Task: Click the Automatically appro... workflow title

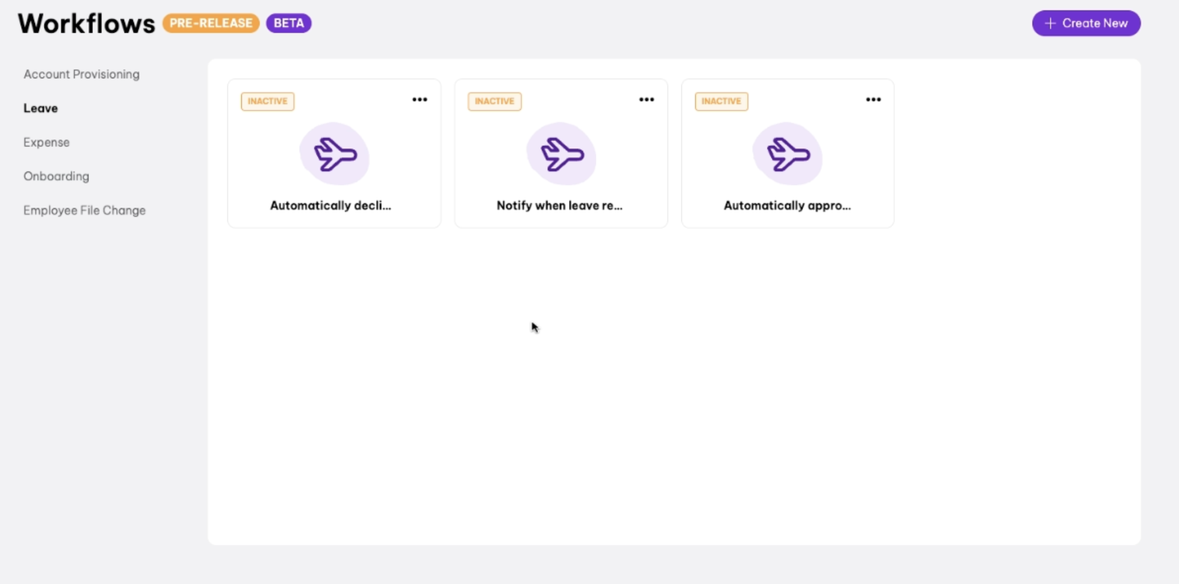Action: coord(787,206)
